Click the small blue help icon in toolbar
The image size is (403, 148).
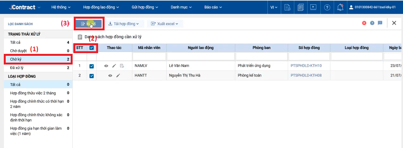coord(372,23)
